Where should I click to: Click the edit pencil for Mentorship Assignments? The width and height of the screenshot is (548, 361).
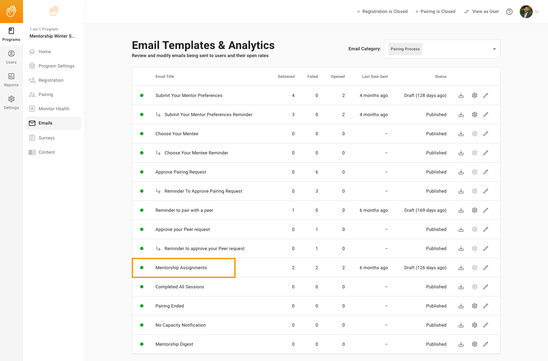485,268
